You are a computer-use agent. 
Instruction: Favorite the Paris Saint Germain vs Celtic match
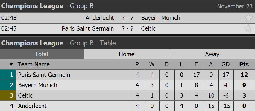click(248, 28)
